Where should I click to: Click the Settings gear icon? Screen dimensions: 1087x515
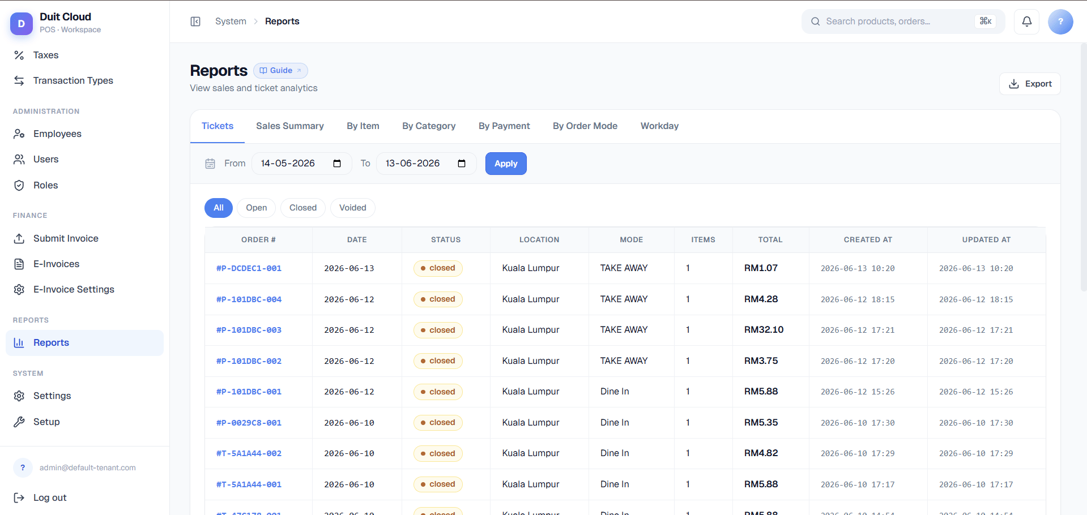19,396
